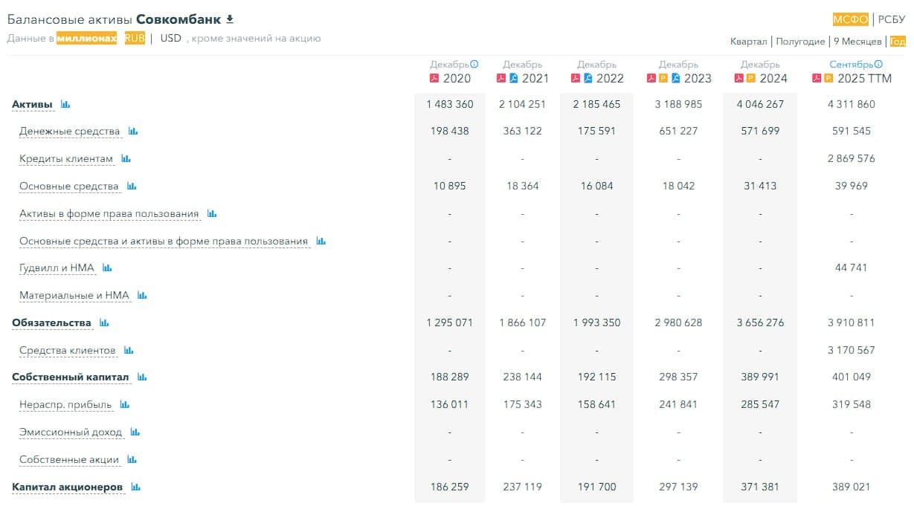Image resolution: width=914 pixels, height=506 pixels.
Task: Open the chart icon next to Активы
Action: [65, 105]
